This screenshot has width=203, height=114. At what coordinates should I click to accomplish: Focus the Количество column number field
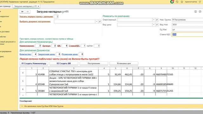point(34,54)
